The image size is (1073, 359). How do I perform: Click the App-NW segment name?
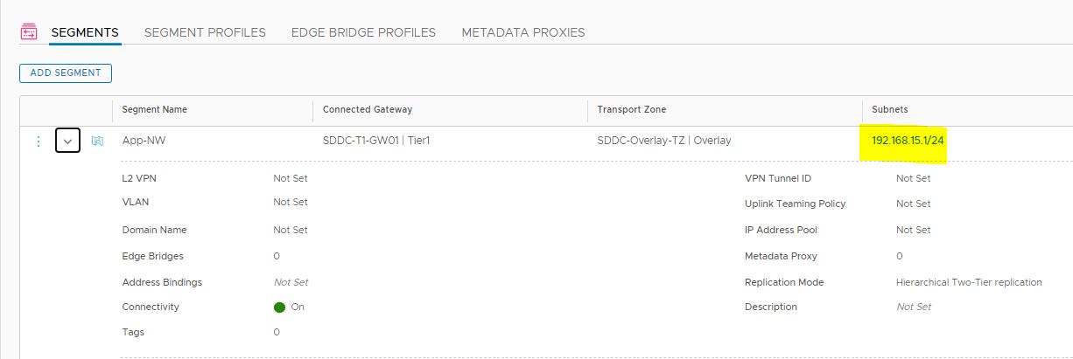pos(144,141)
